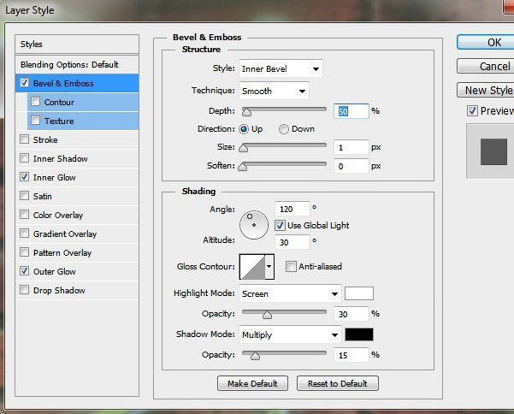Click the Size value input field
514x414 pixels.
click(x=347, y=147)
